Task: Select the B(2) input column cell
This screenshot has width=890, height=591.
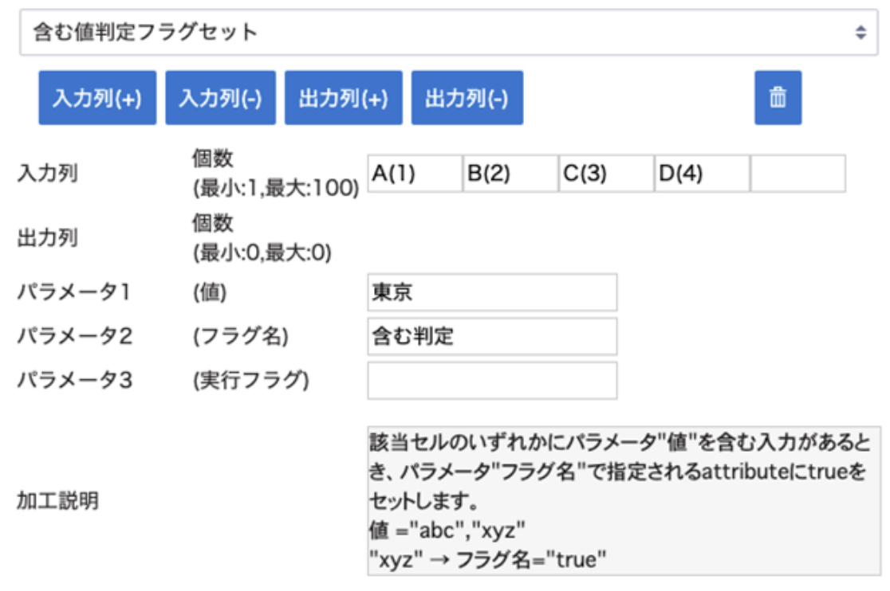Action: coord(510,174)
